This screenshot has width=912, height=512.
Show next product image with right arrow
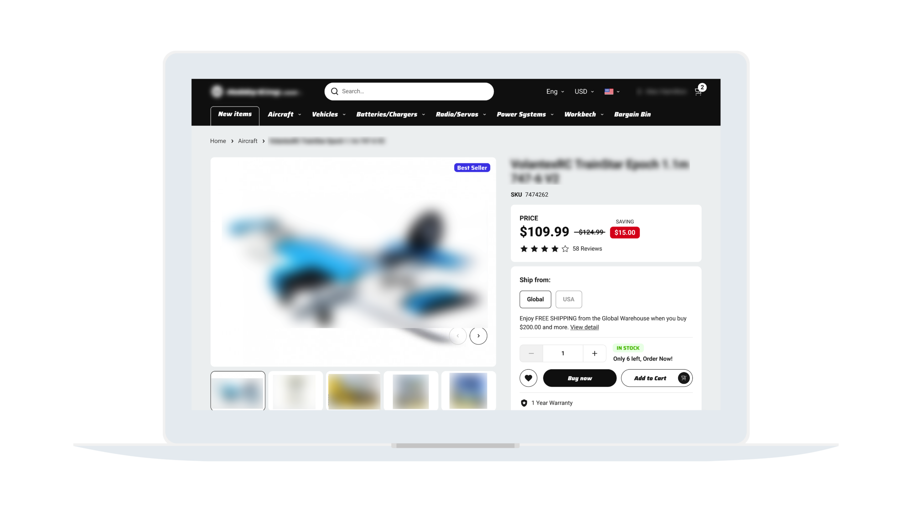click(x=478, y=336)
